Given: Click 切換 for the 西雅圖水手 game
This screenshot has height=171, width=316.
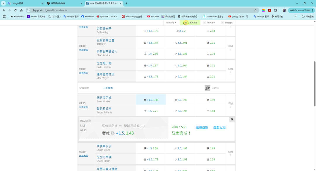Looking at the screenshot, I should point(231,153).
